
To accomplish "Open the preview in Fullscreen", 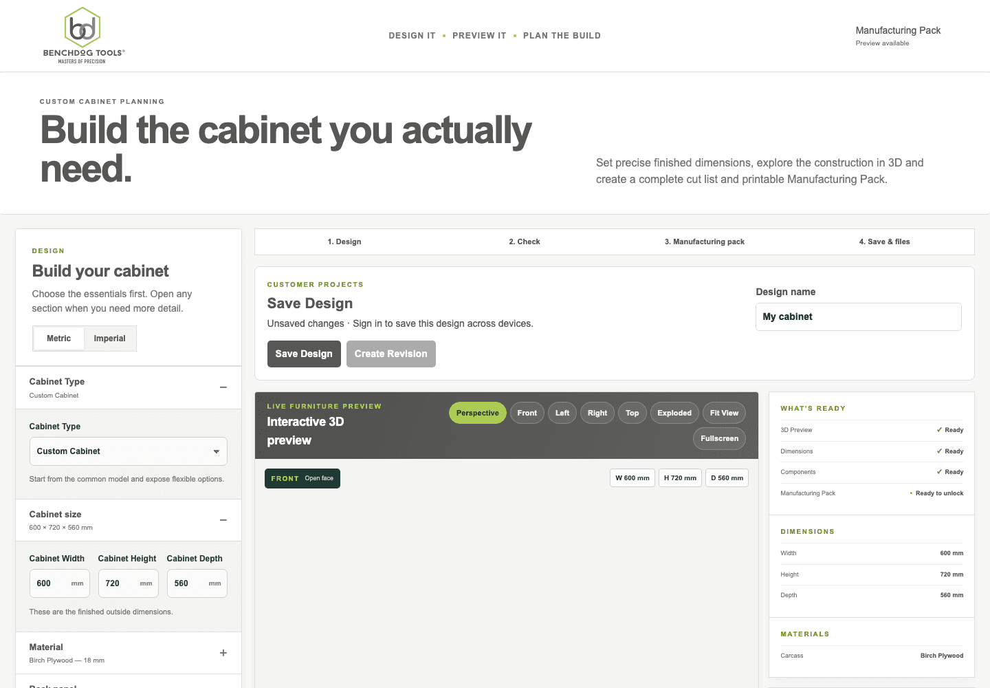I will (x=720, y=438).
